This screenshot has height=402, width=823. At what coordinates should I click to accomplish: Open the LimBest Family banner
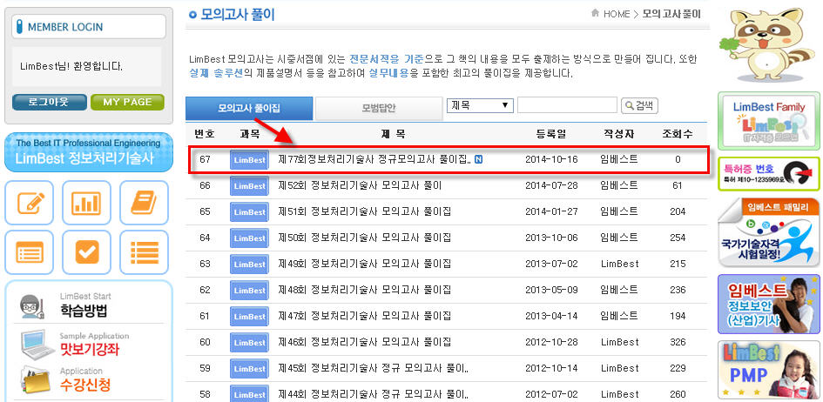(768, 121)
